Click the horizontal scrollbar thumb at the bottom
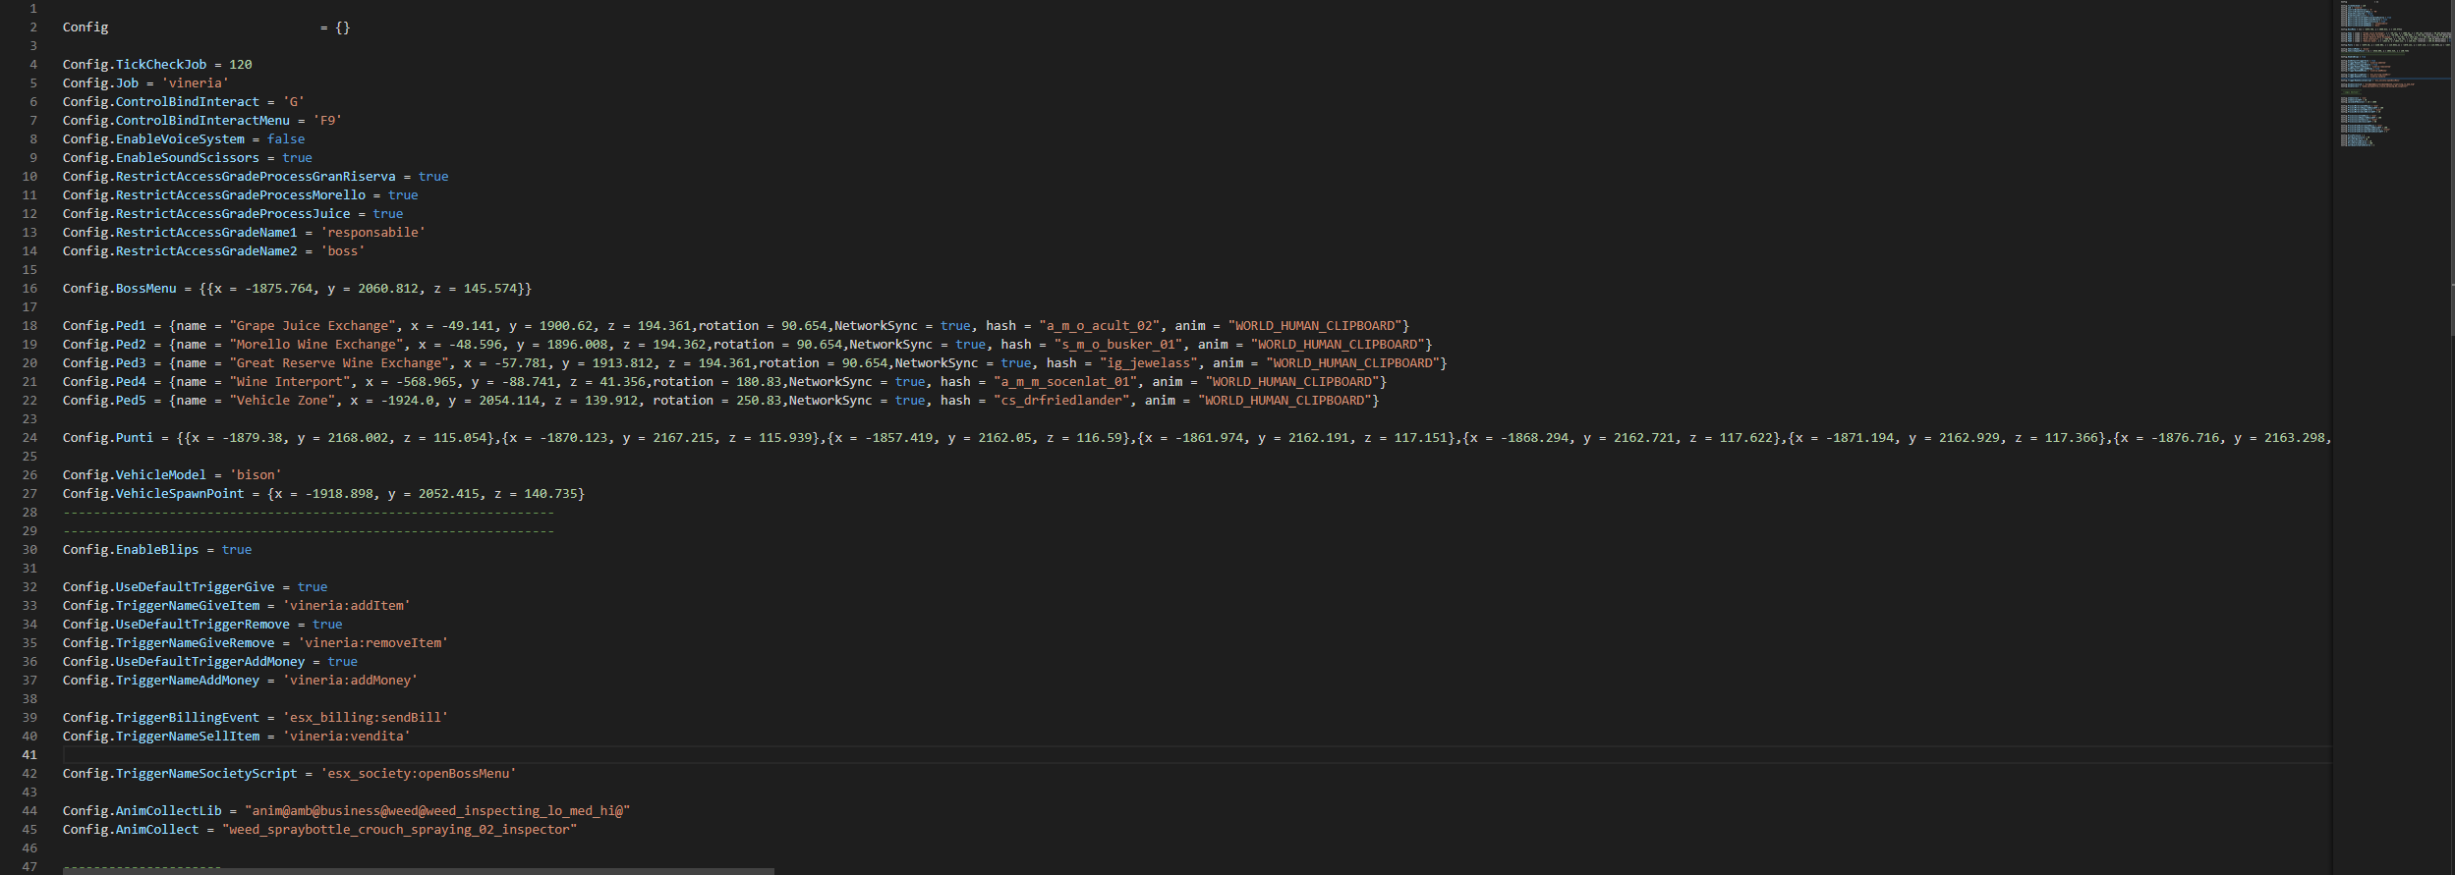 point(419,870)
